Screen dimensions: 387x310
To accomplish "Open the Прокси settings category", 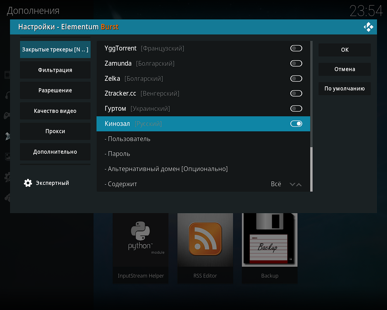I will point(55,131).
